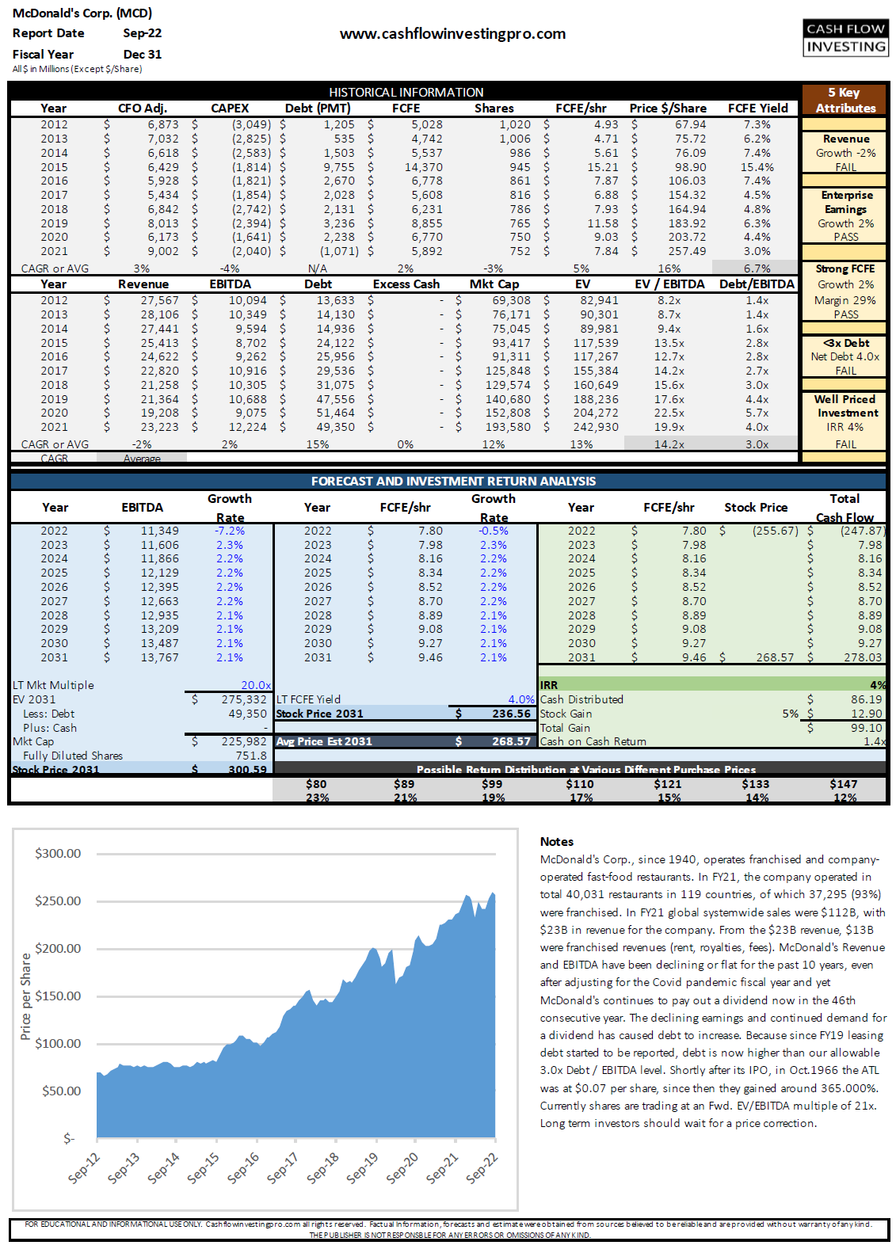Select the Well Priced Investment attribute box

(845, 421)
